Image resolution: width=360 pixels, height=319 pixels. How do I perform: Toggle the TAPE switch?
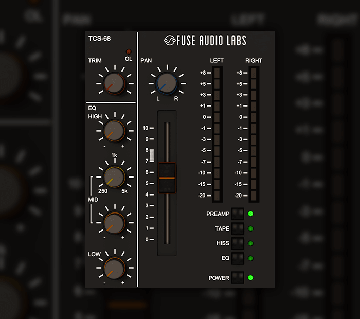click(x=238, y=228)
